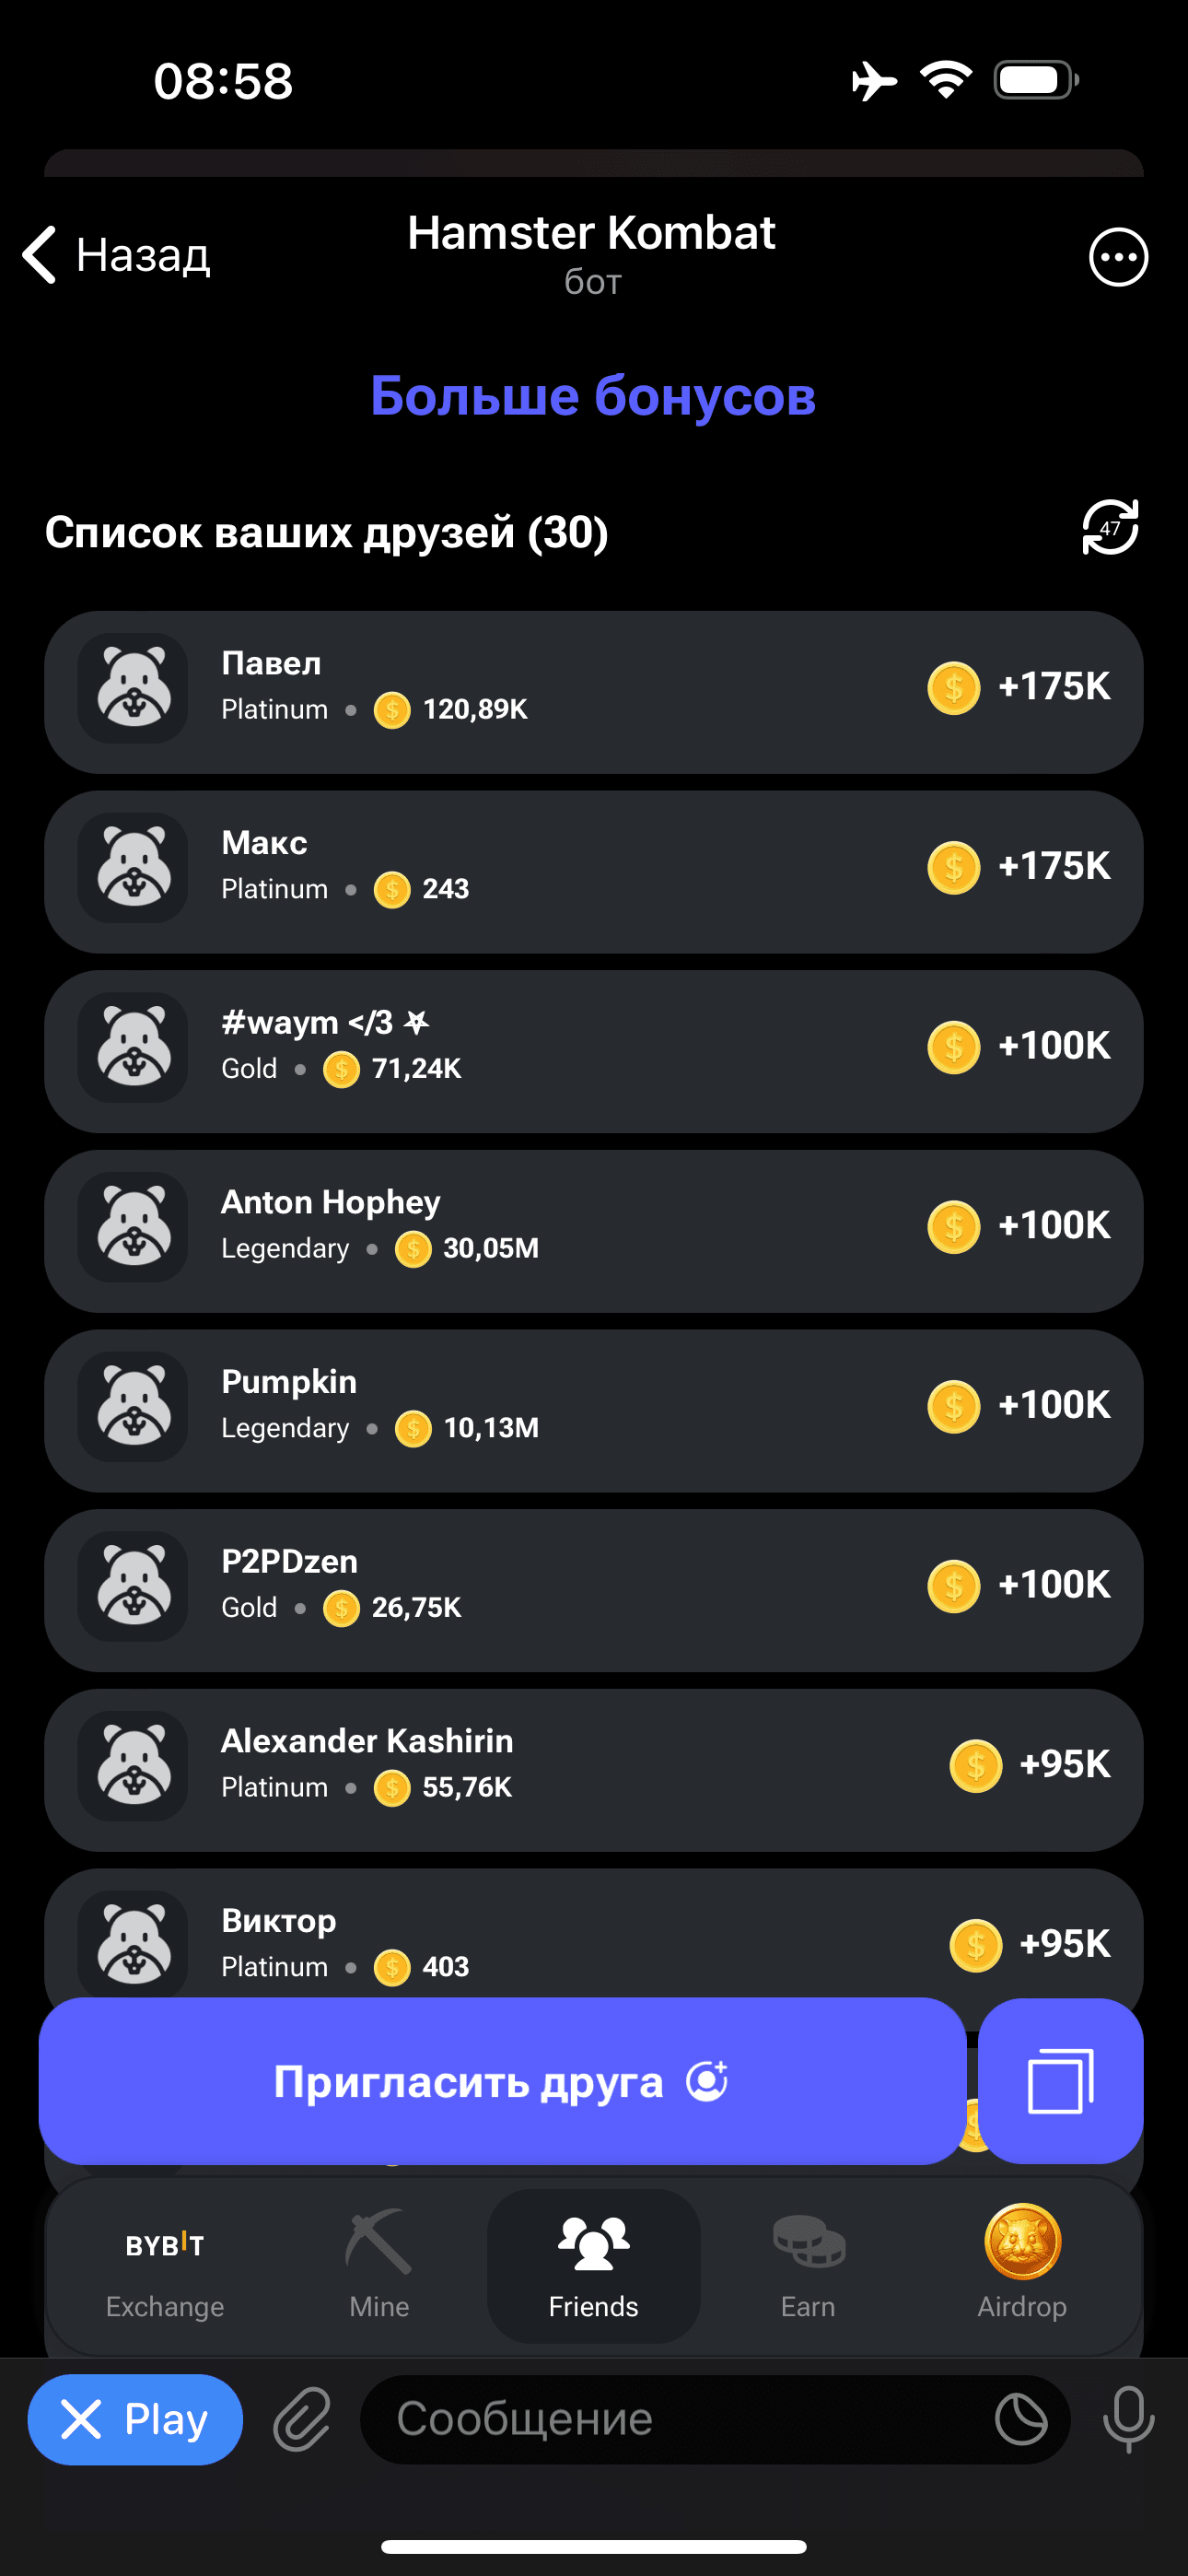
Task: Tap the Больше бонусов link
Action: tap(593, 396)
